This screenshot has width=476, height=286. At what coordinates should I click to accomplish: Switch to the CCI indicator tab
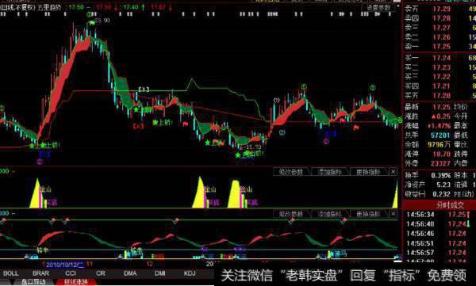point(71,273)
